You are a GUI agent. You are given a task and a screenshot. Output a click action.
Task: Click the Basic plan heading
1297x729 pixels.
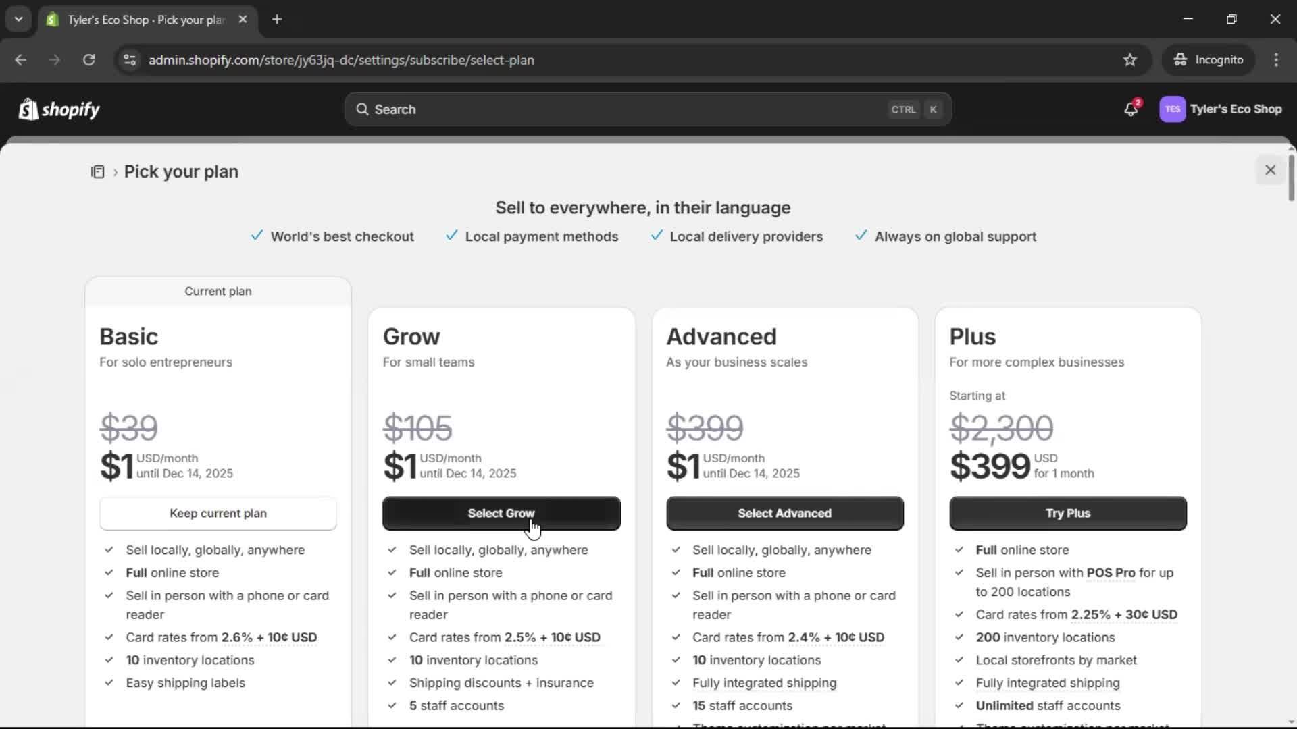tap(128, 337)
